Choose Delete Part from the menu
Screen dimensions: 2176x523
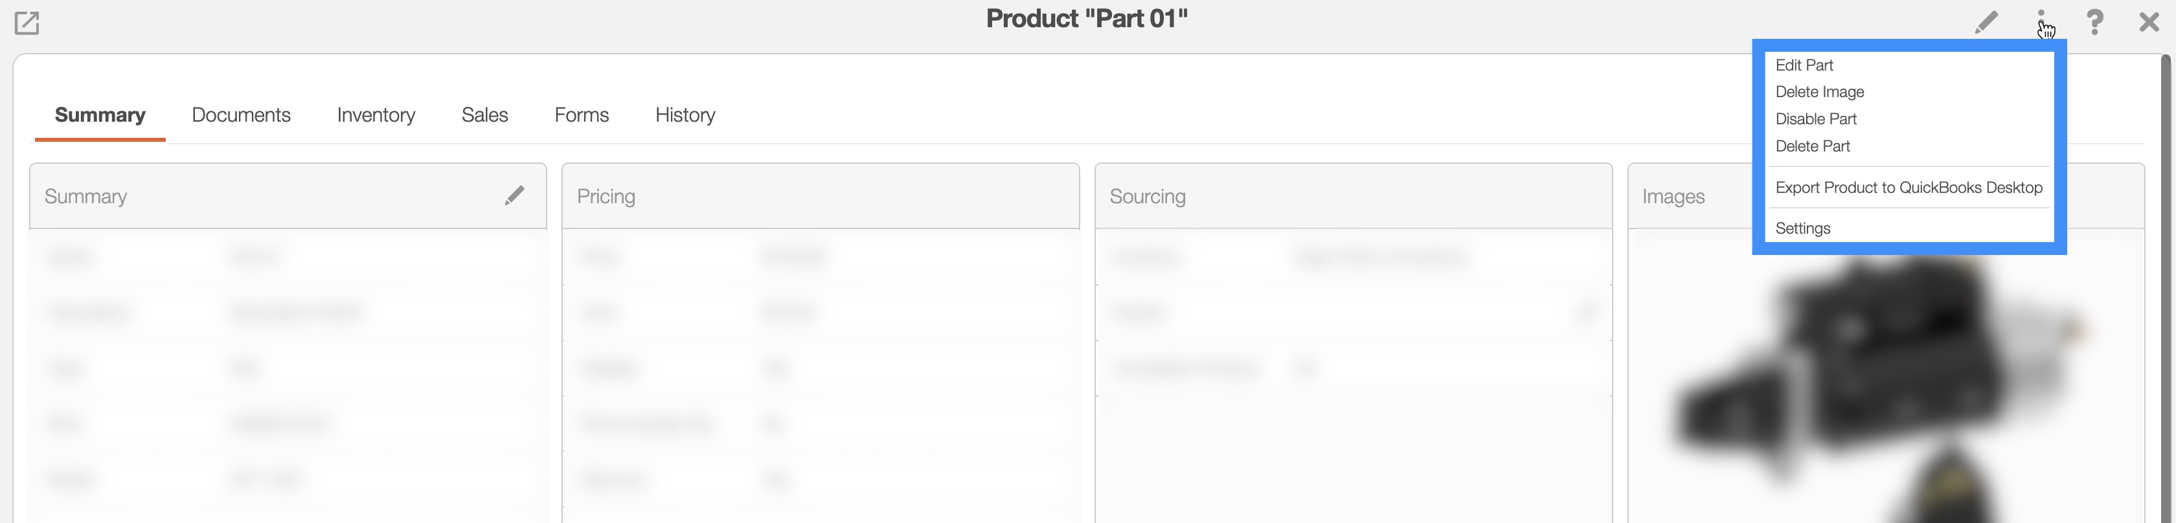click(x=1813, y=146)
